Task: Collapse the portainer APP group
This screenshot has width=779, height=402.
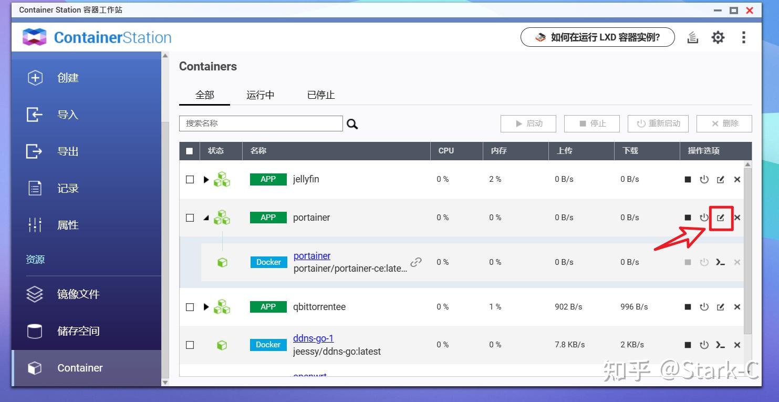Action: point(206,217)
